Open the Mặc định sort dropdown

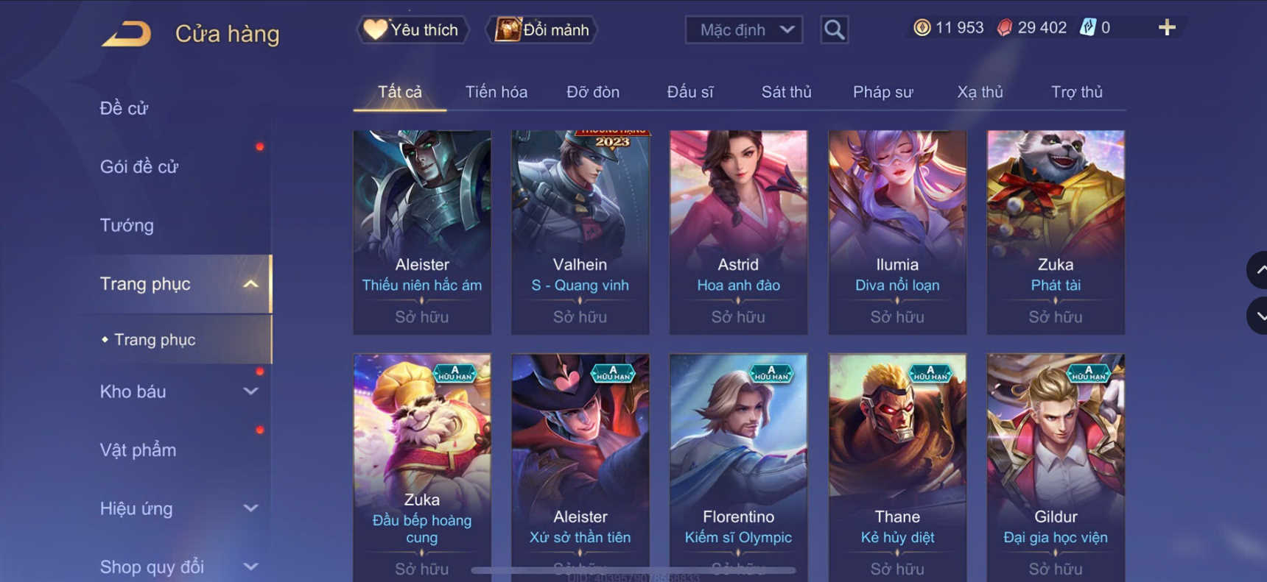point(744,30)
